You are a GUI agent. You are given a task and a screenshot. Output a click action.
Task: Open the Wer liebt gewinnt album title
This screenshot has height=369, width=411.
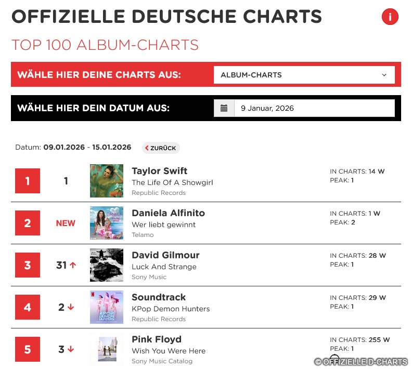point(163,225)
